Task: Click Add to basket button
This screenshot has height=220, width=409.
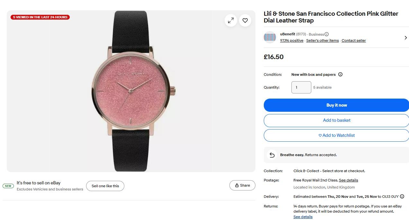Action: coord(336,120)
